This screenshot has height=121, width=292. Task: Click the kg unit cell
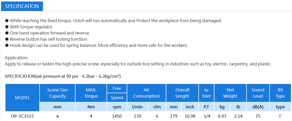[222, 107]
